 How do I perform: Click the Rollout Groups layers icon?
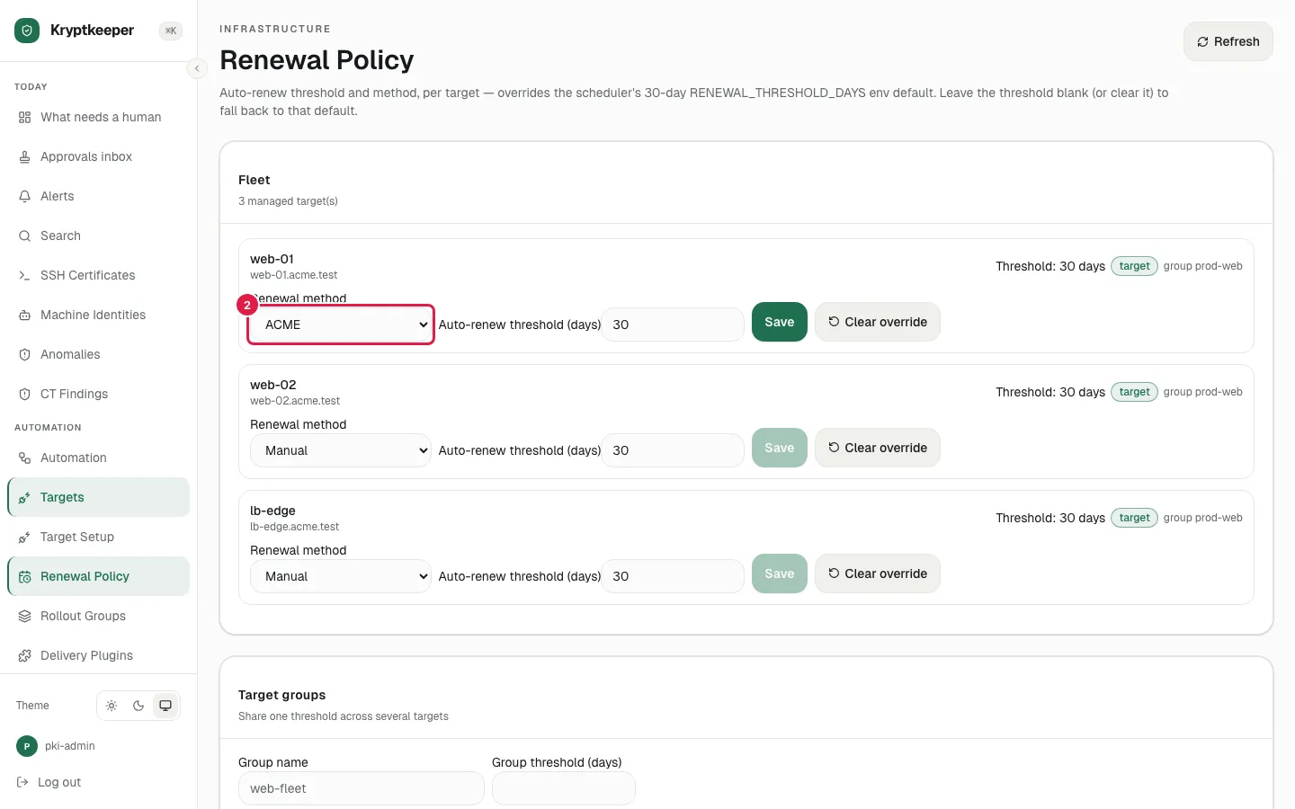pyautogui.click(x=24, y=616)
